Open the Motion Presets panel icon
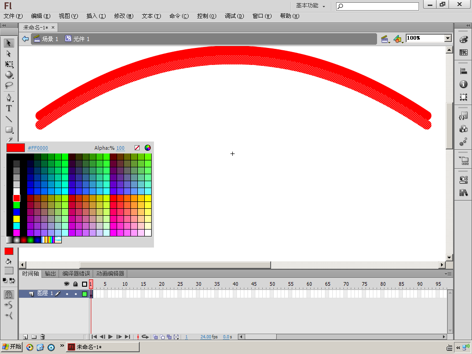 tap(464, 142)
